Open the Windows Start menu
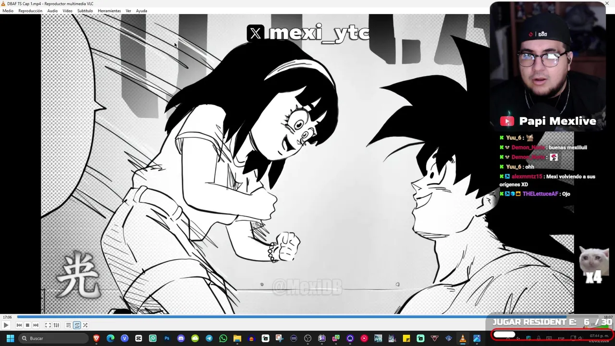Image resolution: width=615 pixels, height=346 pixels. [10, 338]
